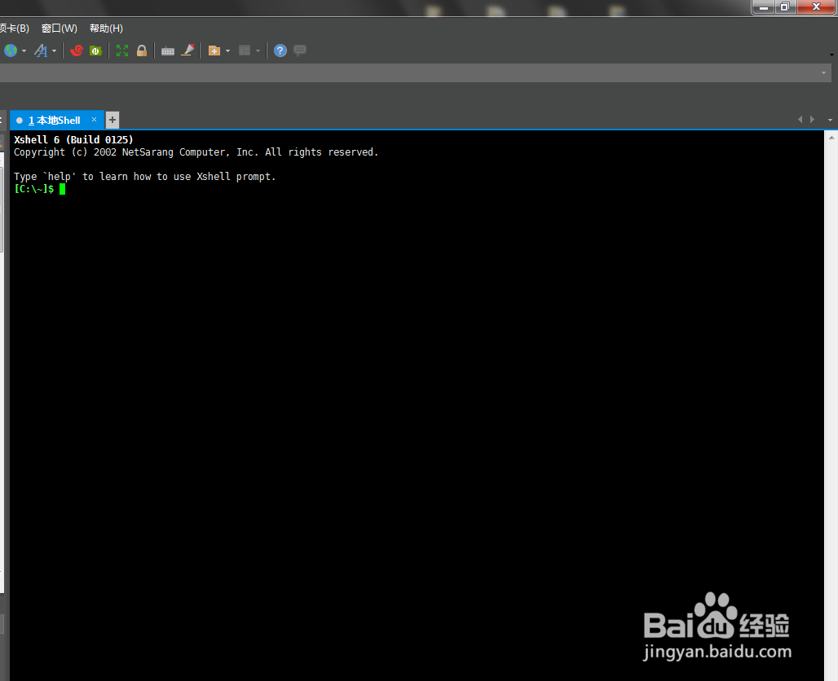Open the 帮助(H) menu
The height and width of the screenshot is (681, 838).
(106, 29)
